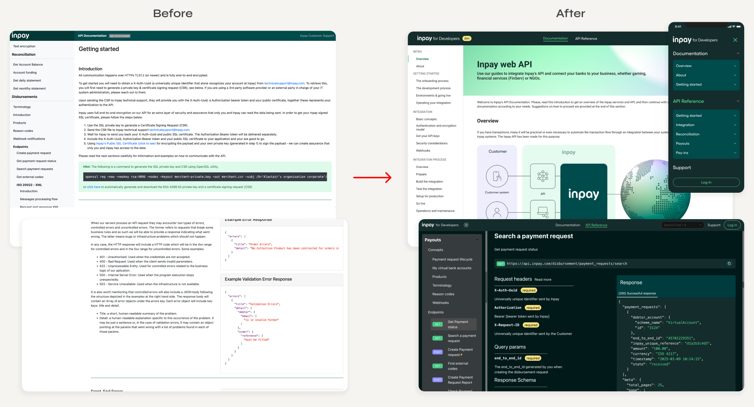Open Documentation tab in dark header

[568, 225]
